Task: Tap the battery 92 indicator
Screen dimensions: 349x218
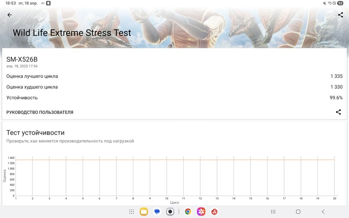Action: (x=340, y=3)
